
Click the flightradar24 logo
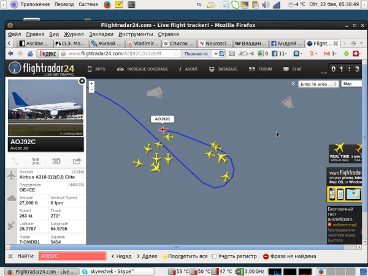(x=42, y=69)
